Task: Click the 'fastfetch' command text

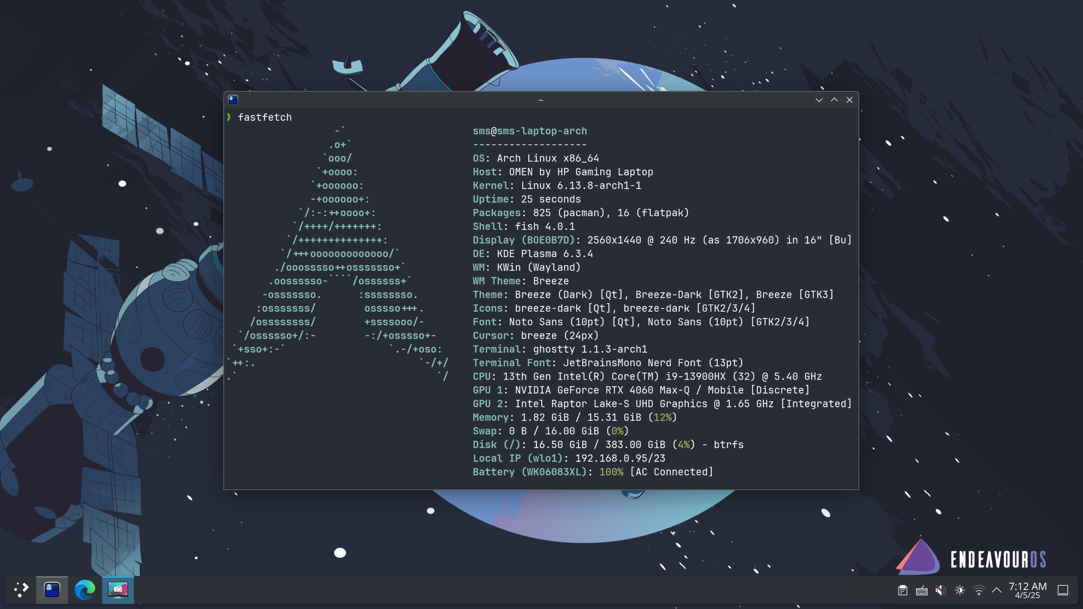Action: pyautogui.click(x=265, y=118)
